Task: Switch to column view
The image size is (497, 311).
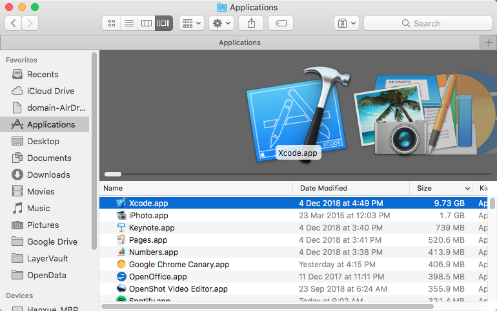Action: 147,23
